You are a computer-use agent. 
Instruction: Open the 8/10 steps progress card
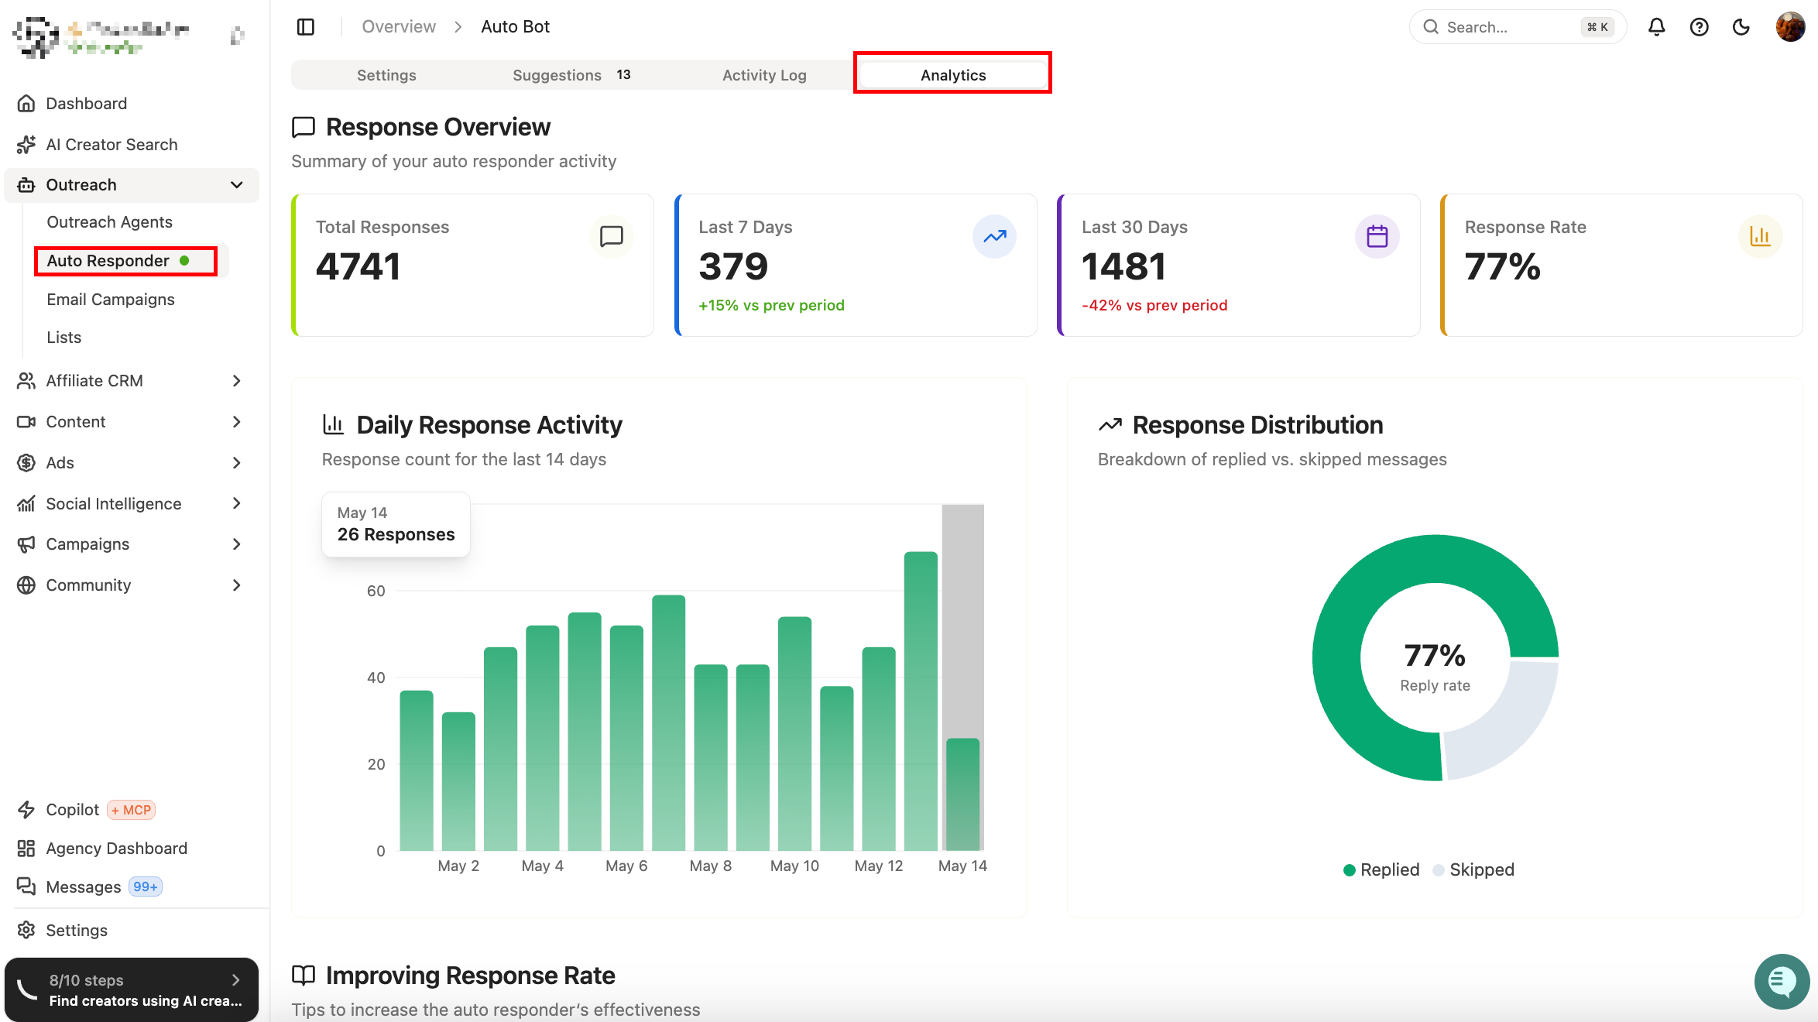pos(132,990)
